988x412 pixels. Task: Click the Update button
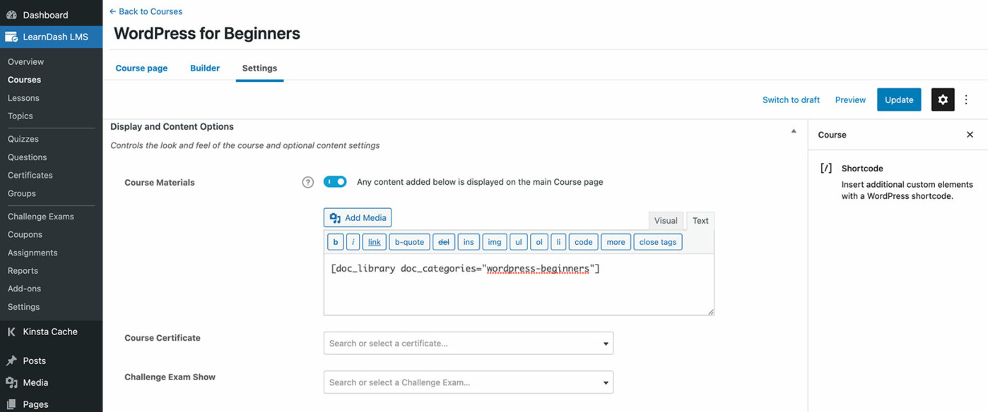[x=899, y=99]
